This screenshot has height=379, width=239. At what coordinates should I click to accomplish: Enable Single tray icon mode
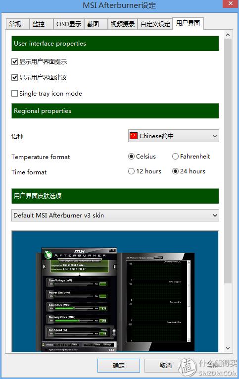pos(15,93)
